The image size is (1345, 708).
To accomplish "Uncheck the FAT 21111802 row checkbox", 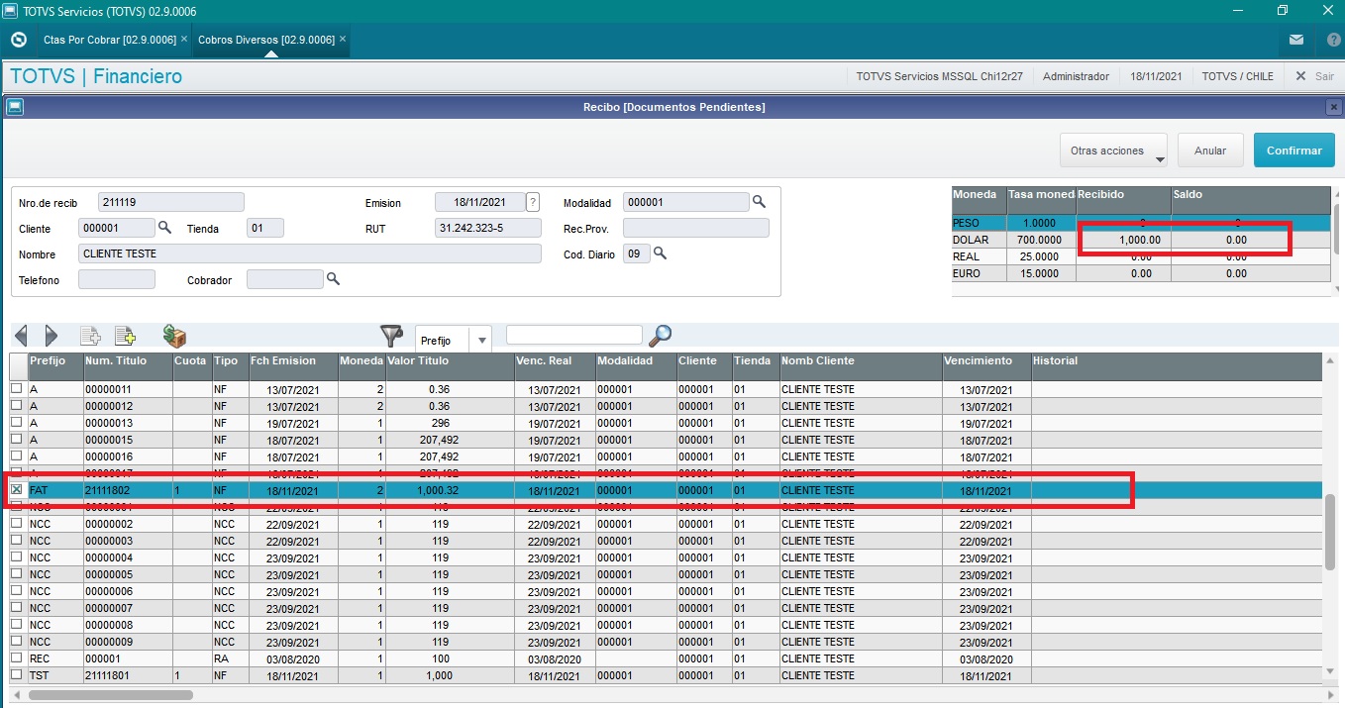I will click(x=16, y=490).
